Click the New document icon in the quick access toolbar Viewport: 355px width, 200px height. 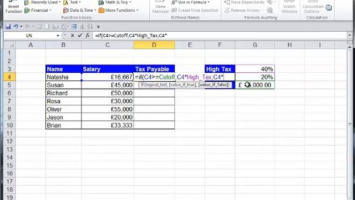tap(47, 27)
